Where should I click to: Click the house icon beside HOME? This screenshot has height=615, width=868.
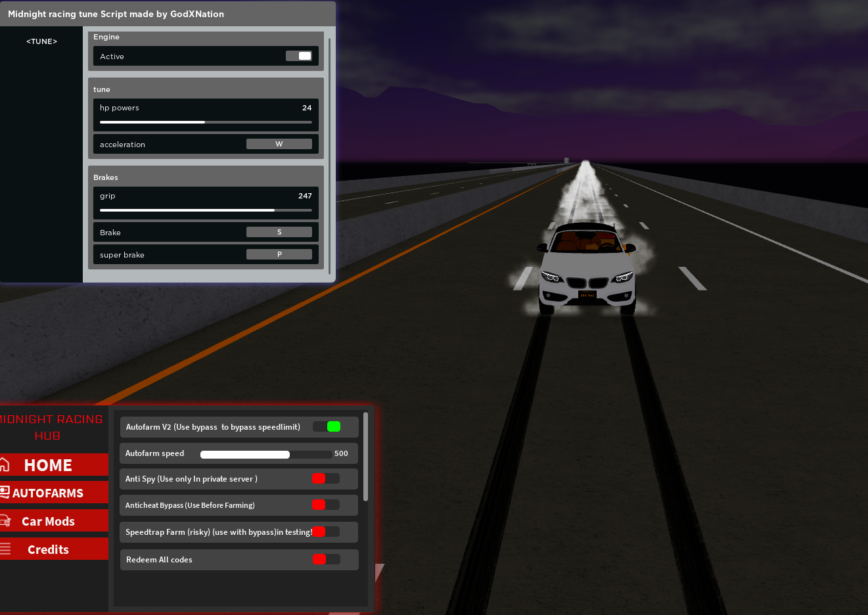(x=5, y=465)
